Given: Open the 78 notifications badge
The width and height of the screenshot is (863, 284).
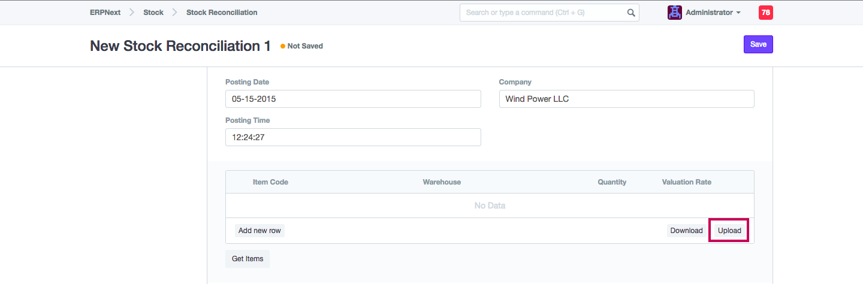Looking at the screenshot, I should 765,13.
